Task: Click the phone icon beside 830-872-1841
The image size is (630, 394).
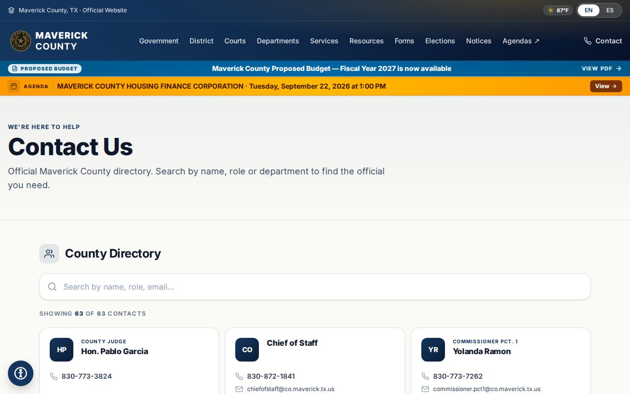Action: tap(239, 376)
